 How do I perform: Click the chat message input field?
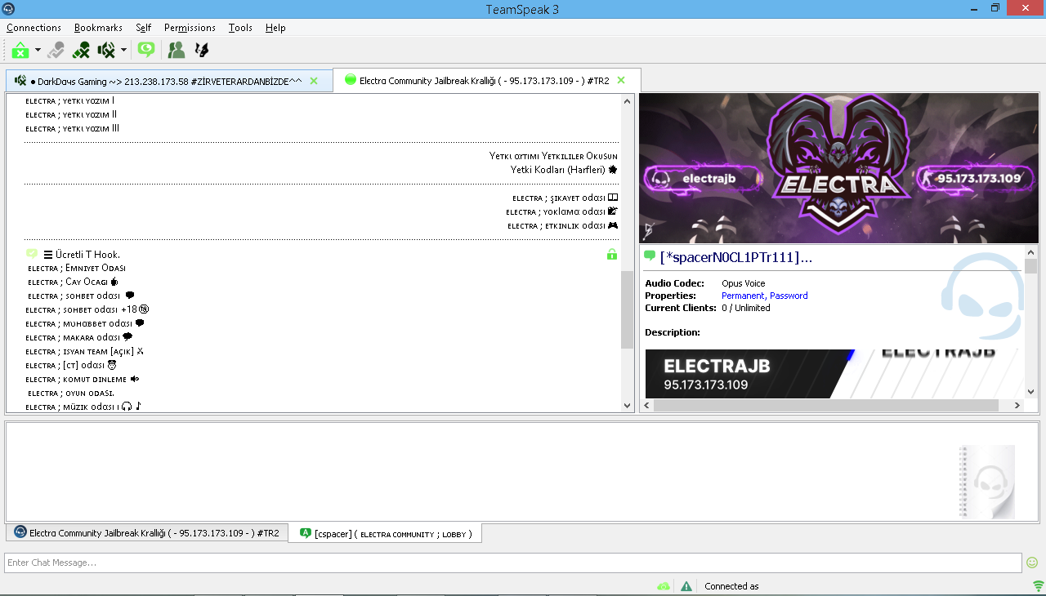[x=513, y=563]
